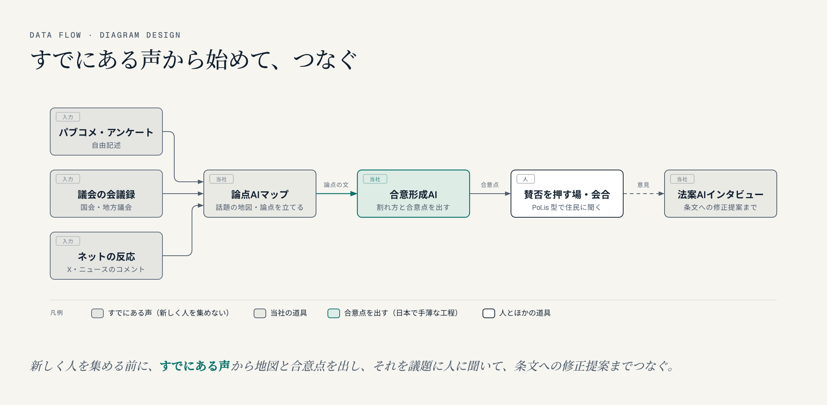827x405 pixels.
Task: Click the 凡例 legend heading
Action: click(x=56, y=313)
